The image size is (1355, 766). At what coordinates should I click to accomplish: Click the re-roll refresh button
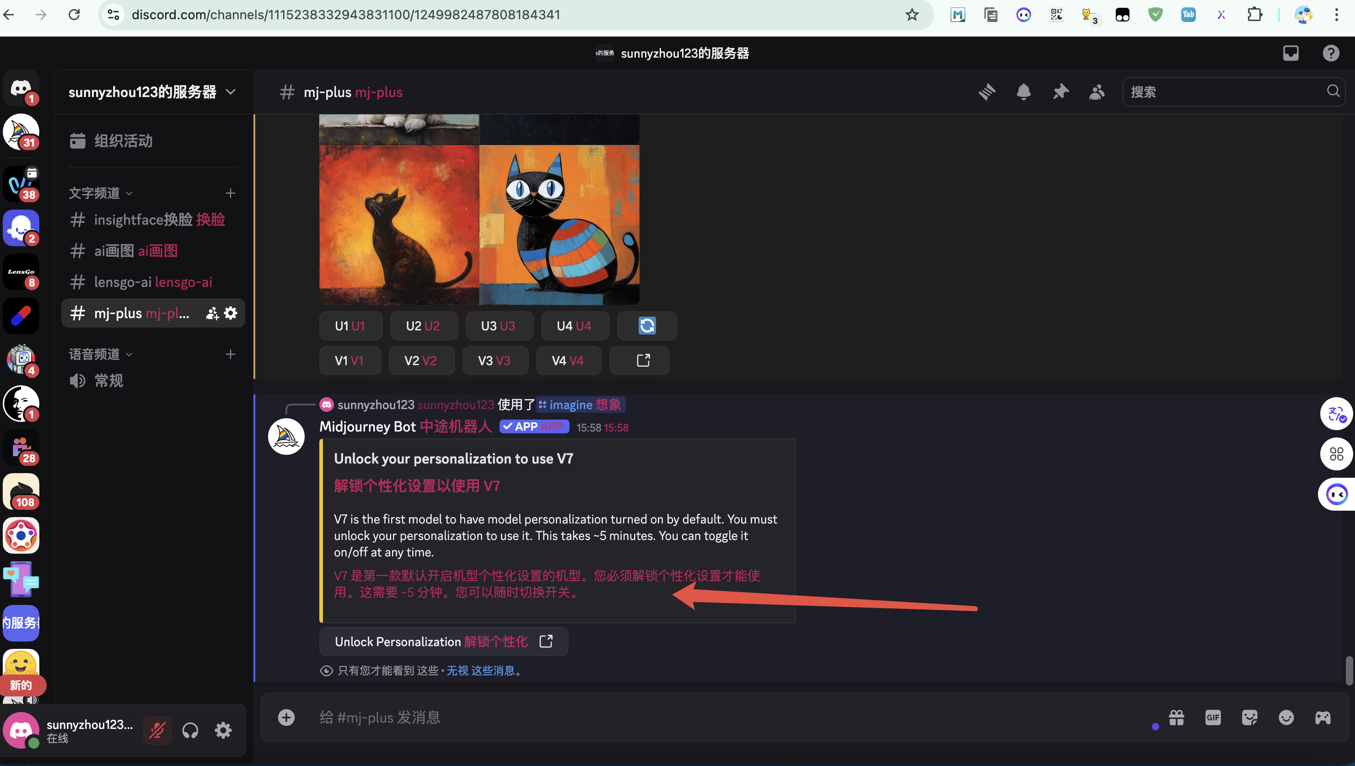(x=647, y=326)
